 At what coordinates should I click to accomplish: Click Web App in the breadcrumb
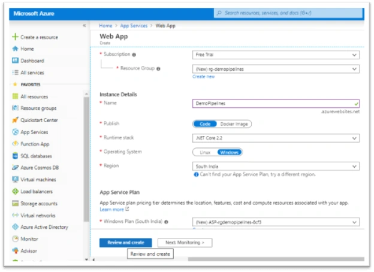(x=165, y=26)
